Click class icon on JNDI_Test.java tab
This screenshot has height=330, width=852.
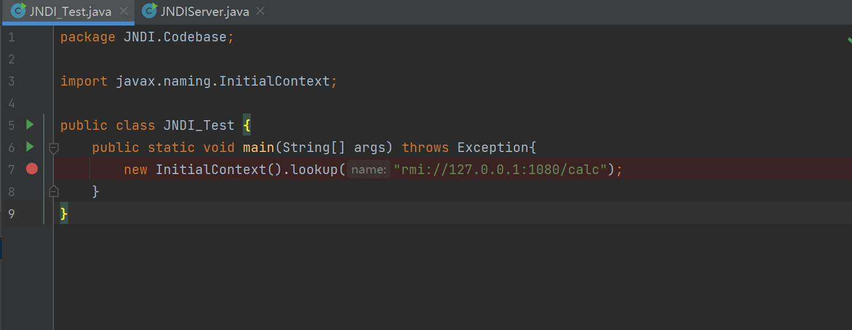[x=19, y=11]
